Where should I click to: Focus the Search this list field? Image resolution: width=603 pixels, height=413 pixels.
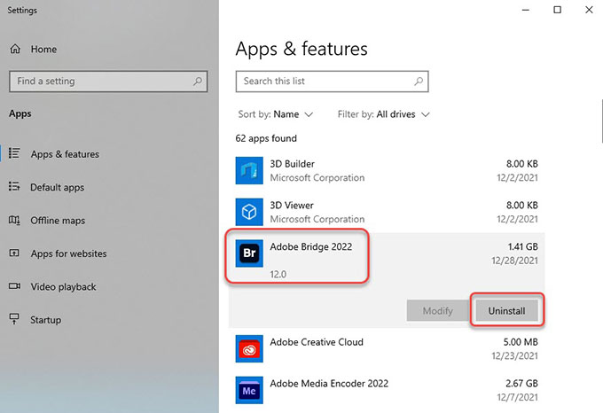click(x=332, y=81)
